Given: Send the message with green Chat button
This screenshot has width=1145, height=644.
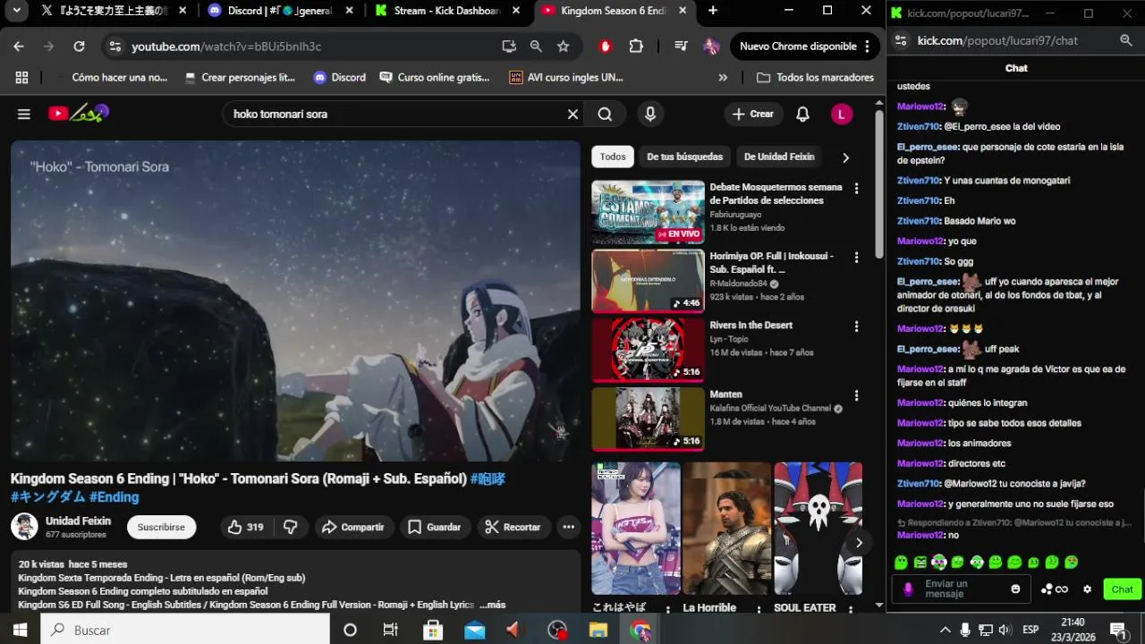Looking at the screenshot, I should [x=1122, y=589].
